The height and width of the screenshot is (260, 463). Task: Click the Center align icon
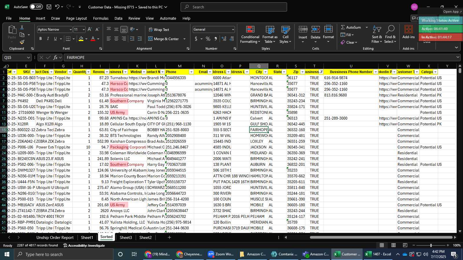coord(116,39)
